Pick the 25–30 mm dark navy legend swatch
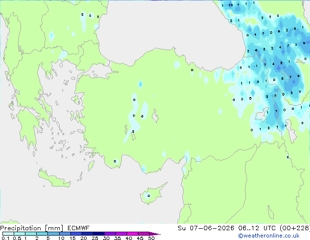 pyautogui.click(x=99, y=234)
